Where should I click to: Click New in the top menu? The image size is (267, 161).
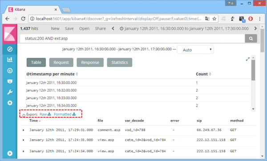(55, 28)
